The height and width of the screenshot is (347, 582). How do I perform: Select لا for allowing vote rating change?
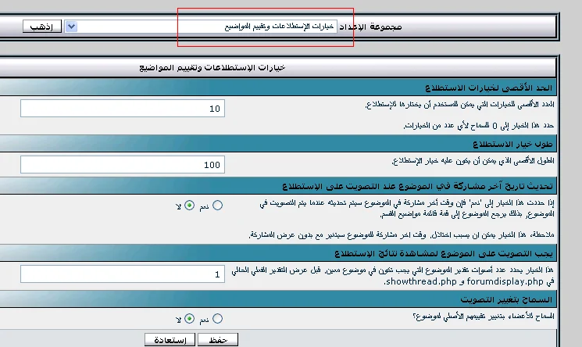(x=190, y=319)
